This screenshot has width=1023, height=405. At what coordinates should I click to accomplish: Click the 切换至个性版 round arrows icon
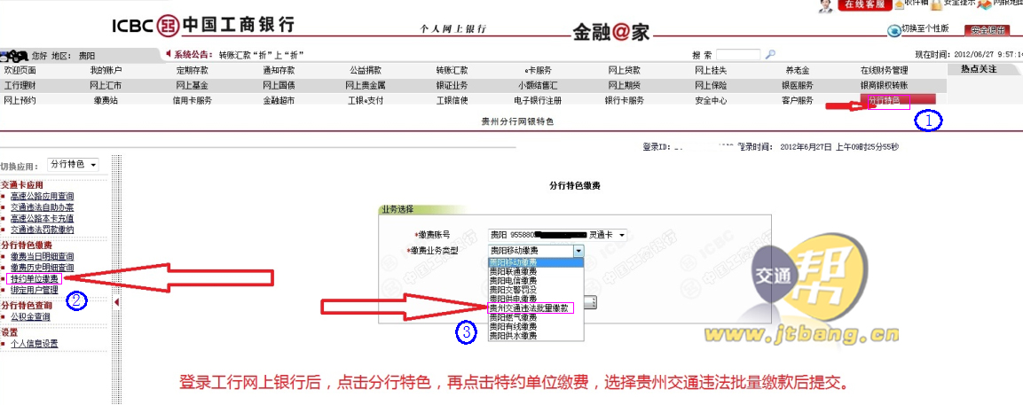click(x=893, y=31)
